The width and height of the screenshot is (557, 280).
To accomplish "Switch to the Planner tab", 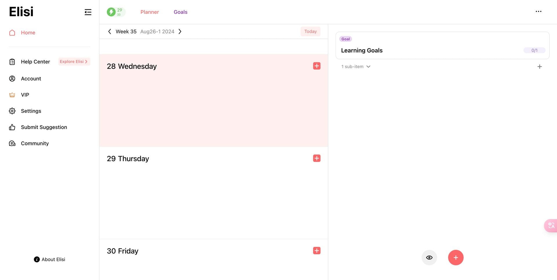I will (x=150, y=12).
